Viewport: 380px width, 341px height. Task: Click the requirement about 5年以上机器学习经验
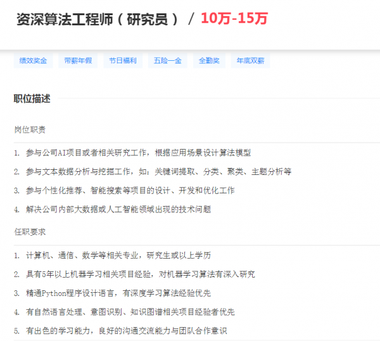(140, 274)
